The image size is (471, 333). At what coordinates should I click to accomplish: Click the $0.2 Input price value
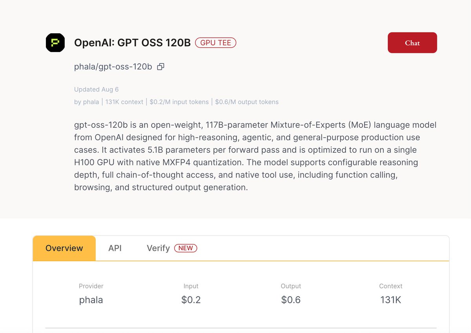coord(191,300)
